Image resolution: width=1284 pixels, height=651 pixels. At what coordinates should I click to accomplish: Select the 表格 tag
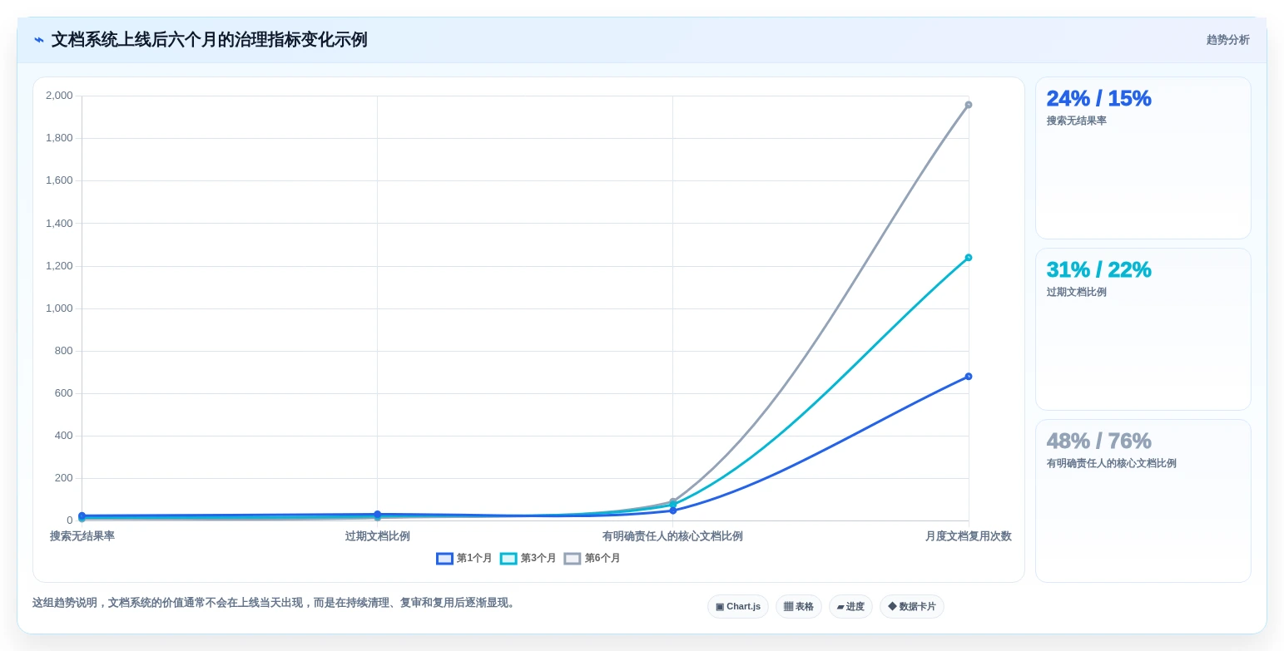(799, 607)
